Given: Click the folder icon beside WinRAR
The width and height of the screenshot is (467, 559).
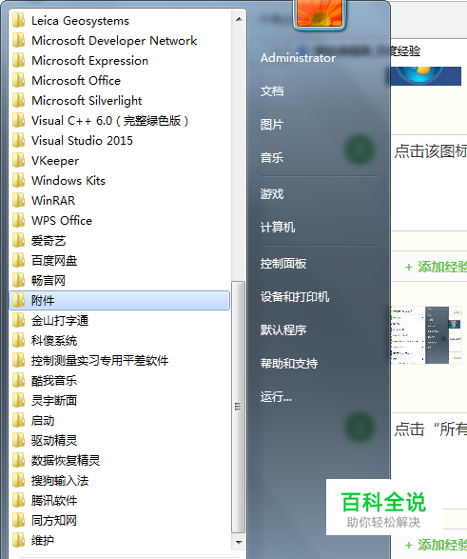Looking at the screenshot, I should tap(18, 200).
